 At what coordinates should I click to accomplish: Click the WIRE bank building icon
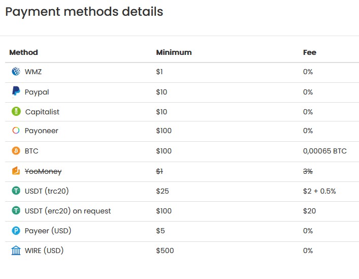(x=16, y=251)
